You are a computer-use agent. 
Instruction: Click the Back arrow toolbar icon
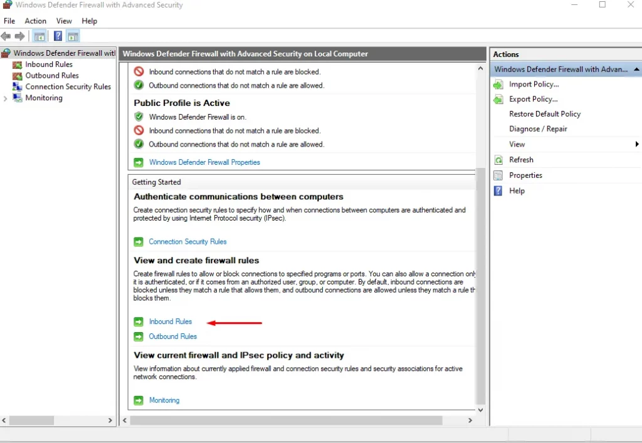pos(6,36)
